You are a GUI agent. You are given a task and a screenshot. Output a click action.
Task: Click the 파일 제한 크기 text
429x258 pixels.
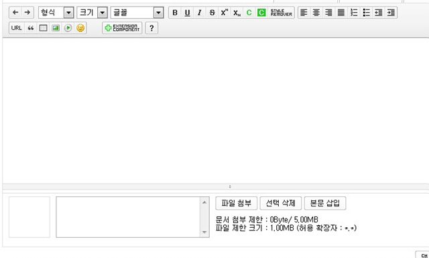coord(286,228)
